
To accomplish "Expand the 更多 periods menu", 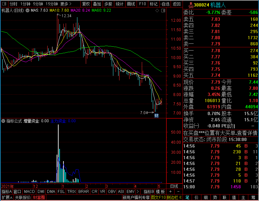I will tap(66, 4).
